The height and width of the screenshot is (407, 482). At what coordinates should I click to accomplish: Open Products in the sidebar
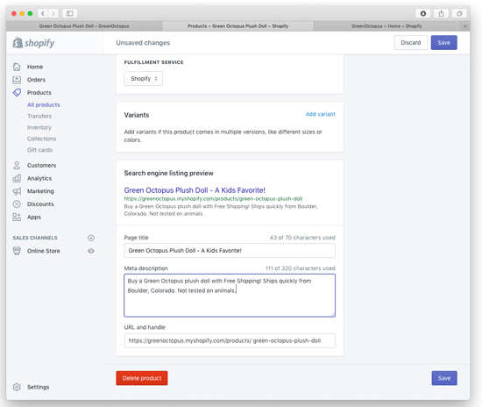pyautogui.click(x=39, y=93)
